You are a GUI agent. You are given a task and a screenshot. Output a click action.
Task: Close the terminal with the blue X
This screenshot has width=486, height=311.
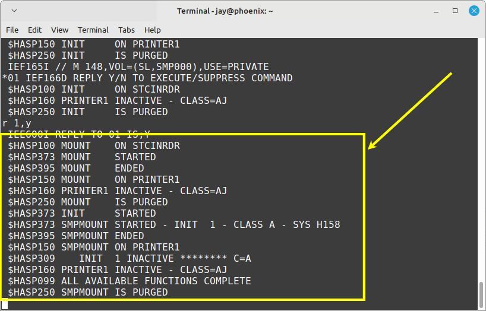(474, 11)
